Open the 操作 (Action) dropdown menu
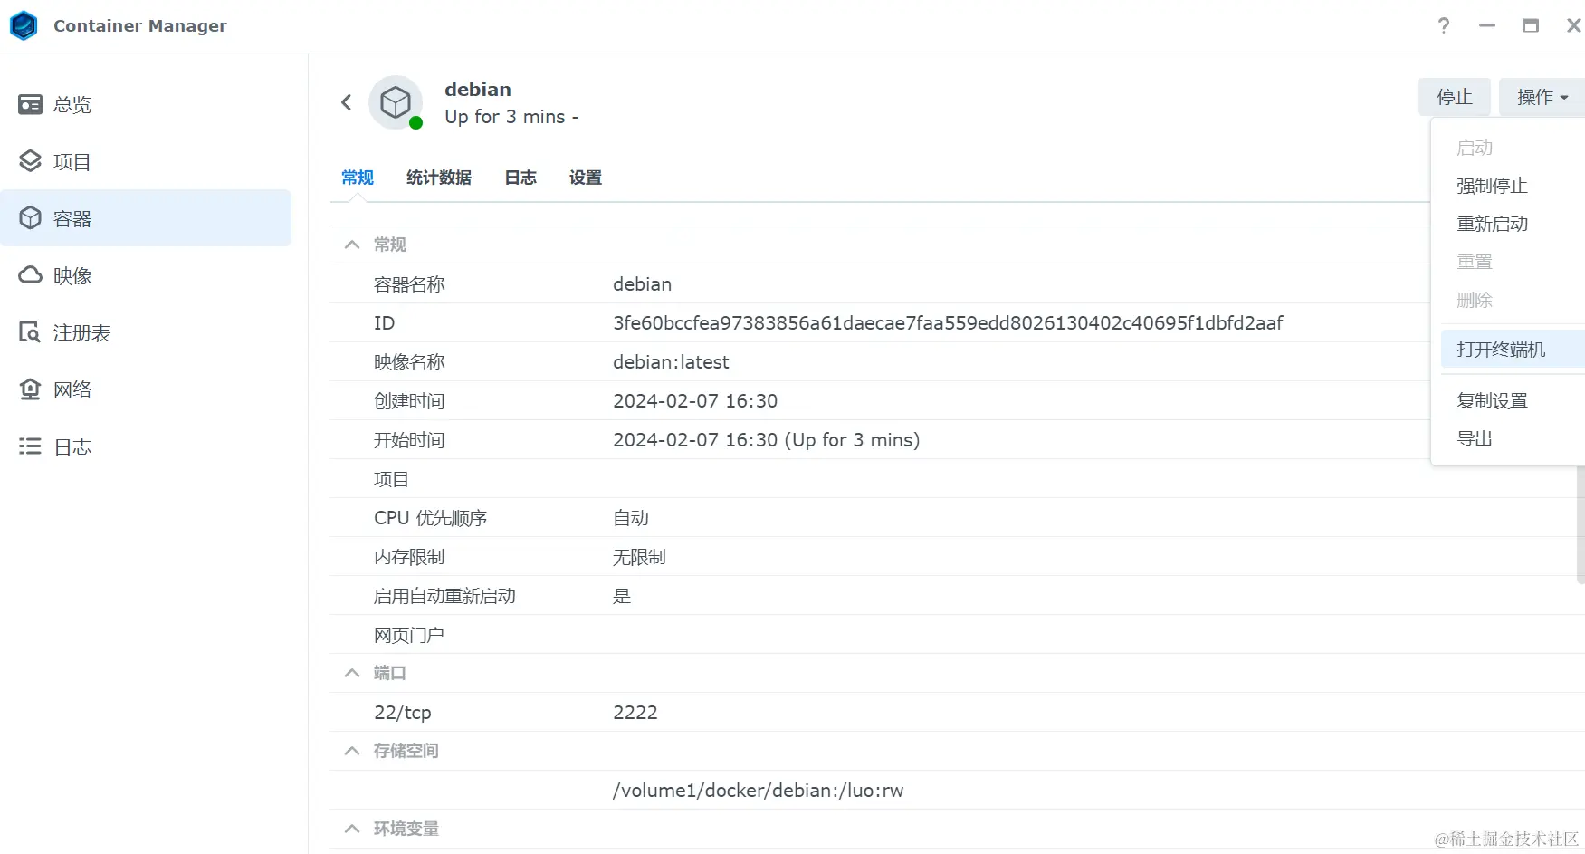Viewport: 1585px width, 854px height. (1541, 97)
